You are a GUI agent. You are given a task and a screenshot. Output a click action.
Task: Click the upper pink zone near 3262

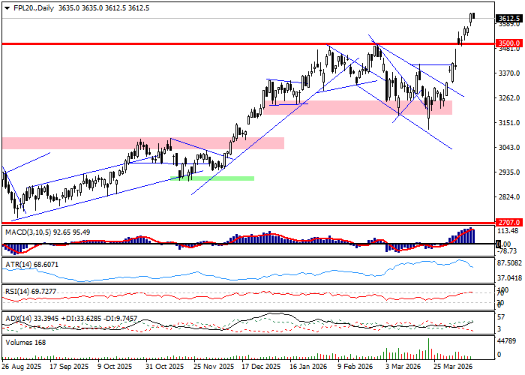(357, 107)
